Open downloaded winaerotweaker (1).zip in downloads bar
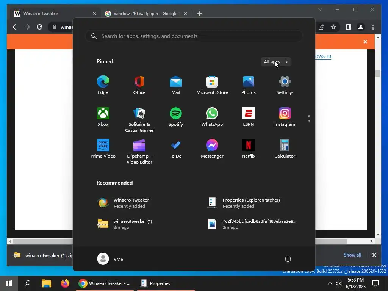This screenshot has width=388, height=291. [x=43, y=255]
